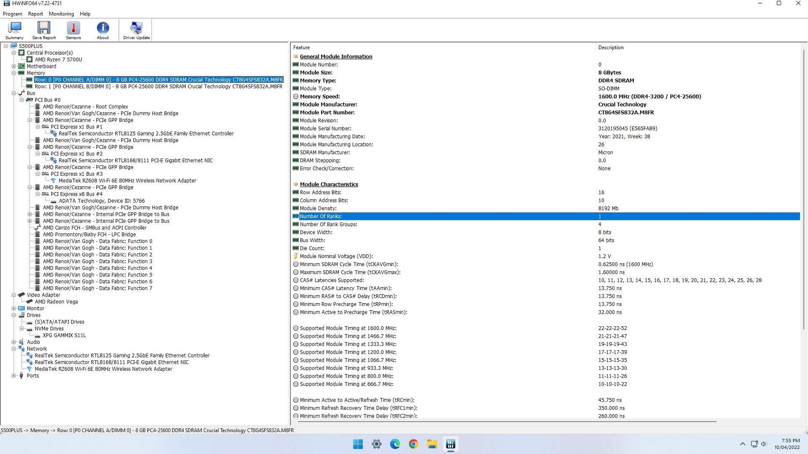Select the Number Of Ranks row

coord(546,216)
